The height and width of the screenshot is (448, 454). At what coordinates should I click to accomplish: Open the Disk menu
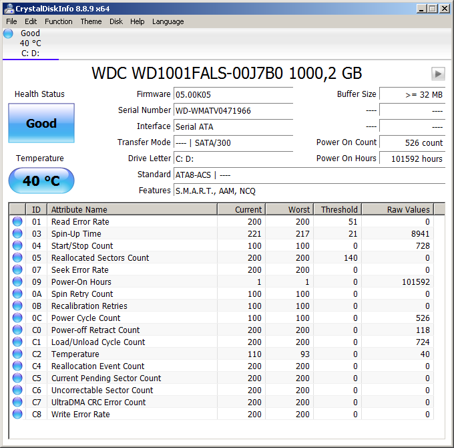click(x=116, y=22)
